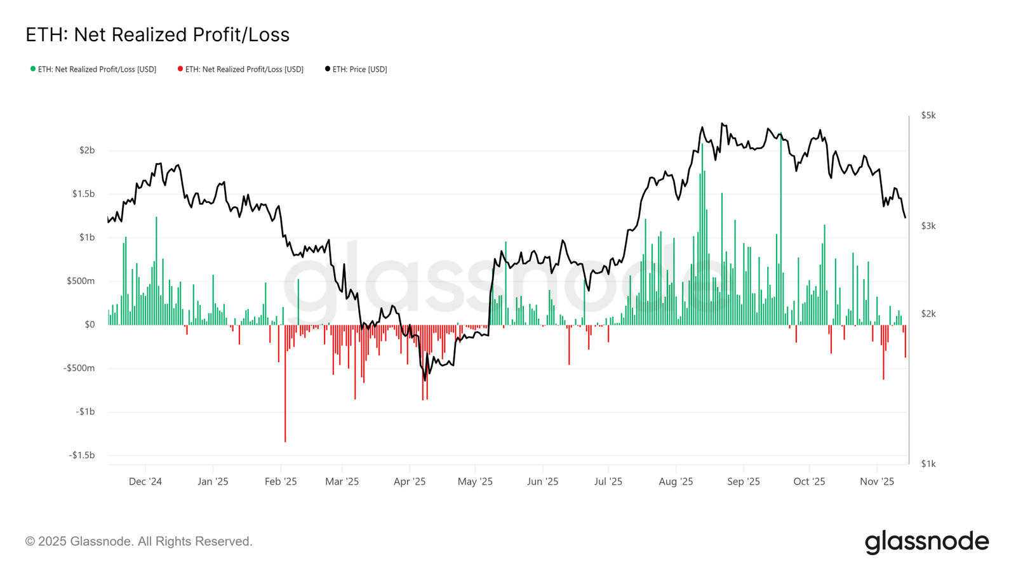Click the $2b left axis label
Screen dimensions: 1016x571
pyautogui.click(x=87, y=150)
